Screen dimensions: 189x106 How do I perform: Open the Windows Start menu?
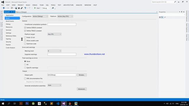coord(3,103)
